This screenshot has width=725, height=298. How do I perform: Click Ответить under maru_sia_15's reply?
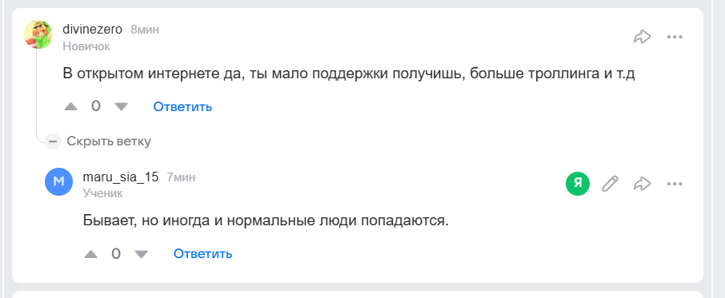click(202, 254)
